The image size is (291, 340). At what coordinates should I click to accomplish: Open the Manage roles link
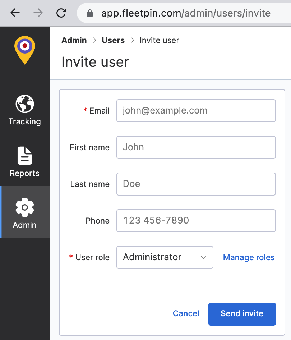tap(249, 257)
